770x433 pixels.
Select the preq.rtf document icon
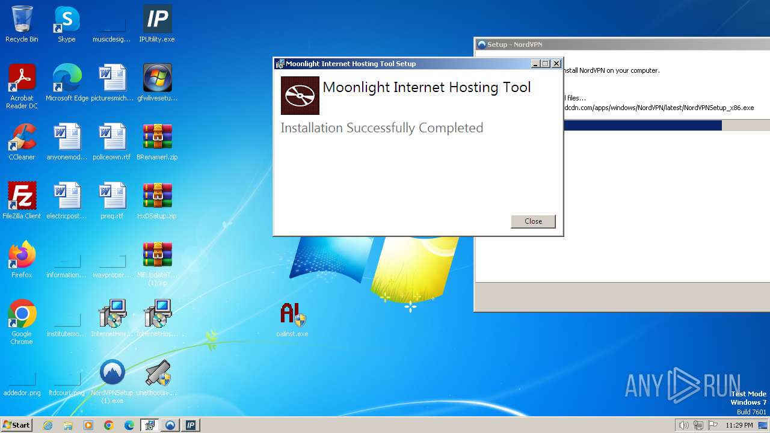pyautogui.click(x=112, y=201)
